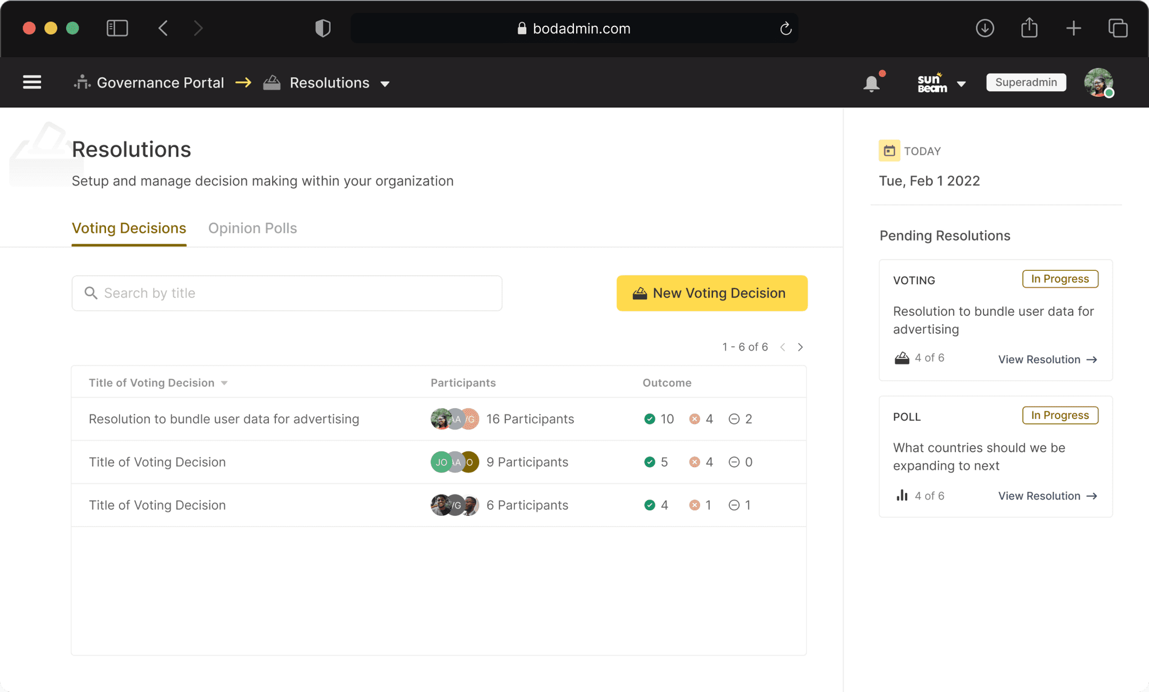Open the hamburger navigation menu
The image size is (1149, 692).
pyautogui.click(x=32, y=82)
